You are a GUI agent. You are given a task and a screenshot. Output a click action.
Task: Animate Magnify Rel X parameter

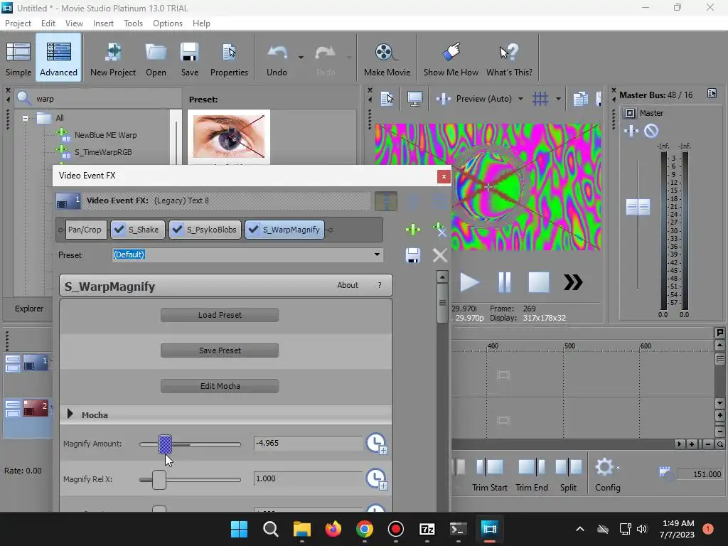tap(377, 479)
